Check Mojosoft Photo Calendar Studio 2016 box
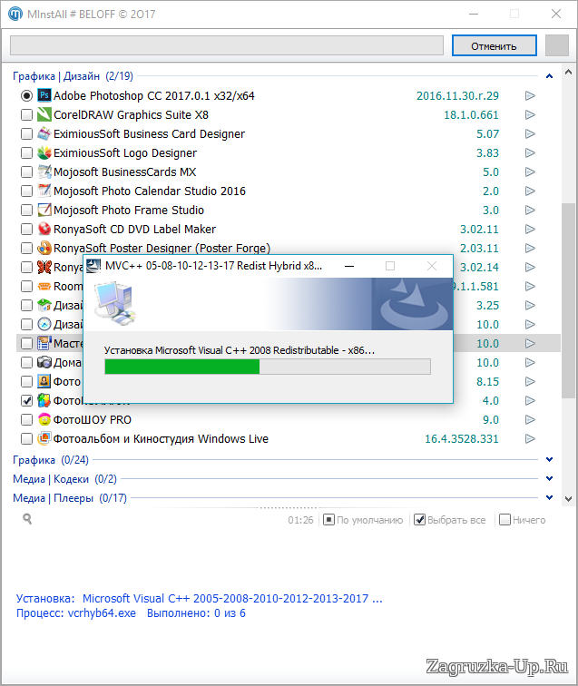The height and width of the screenshot is (686, 578). pos(26,191)
